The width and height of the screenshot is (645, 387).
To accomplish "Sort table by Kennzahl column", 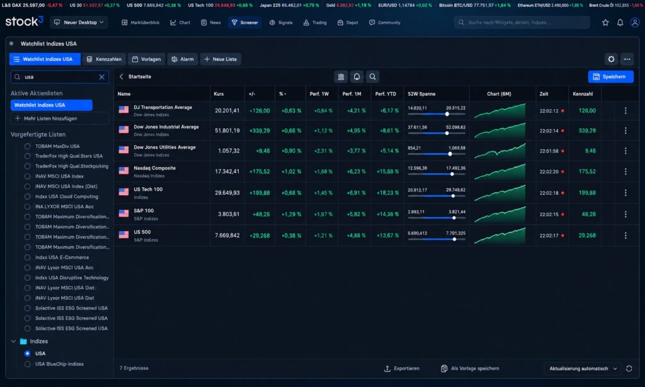I will coord(583,94).
